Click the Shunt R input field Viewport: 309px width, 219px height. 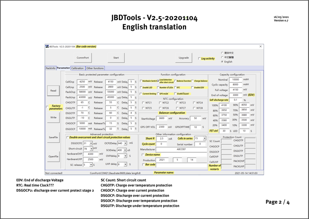pos(162,139)
